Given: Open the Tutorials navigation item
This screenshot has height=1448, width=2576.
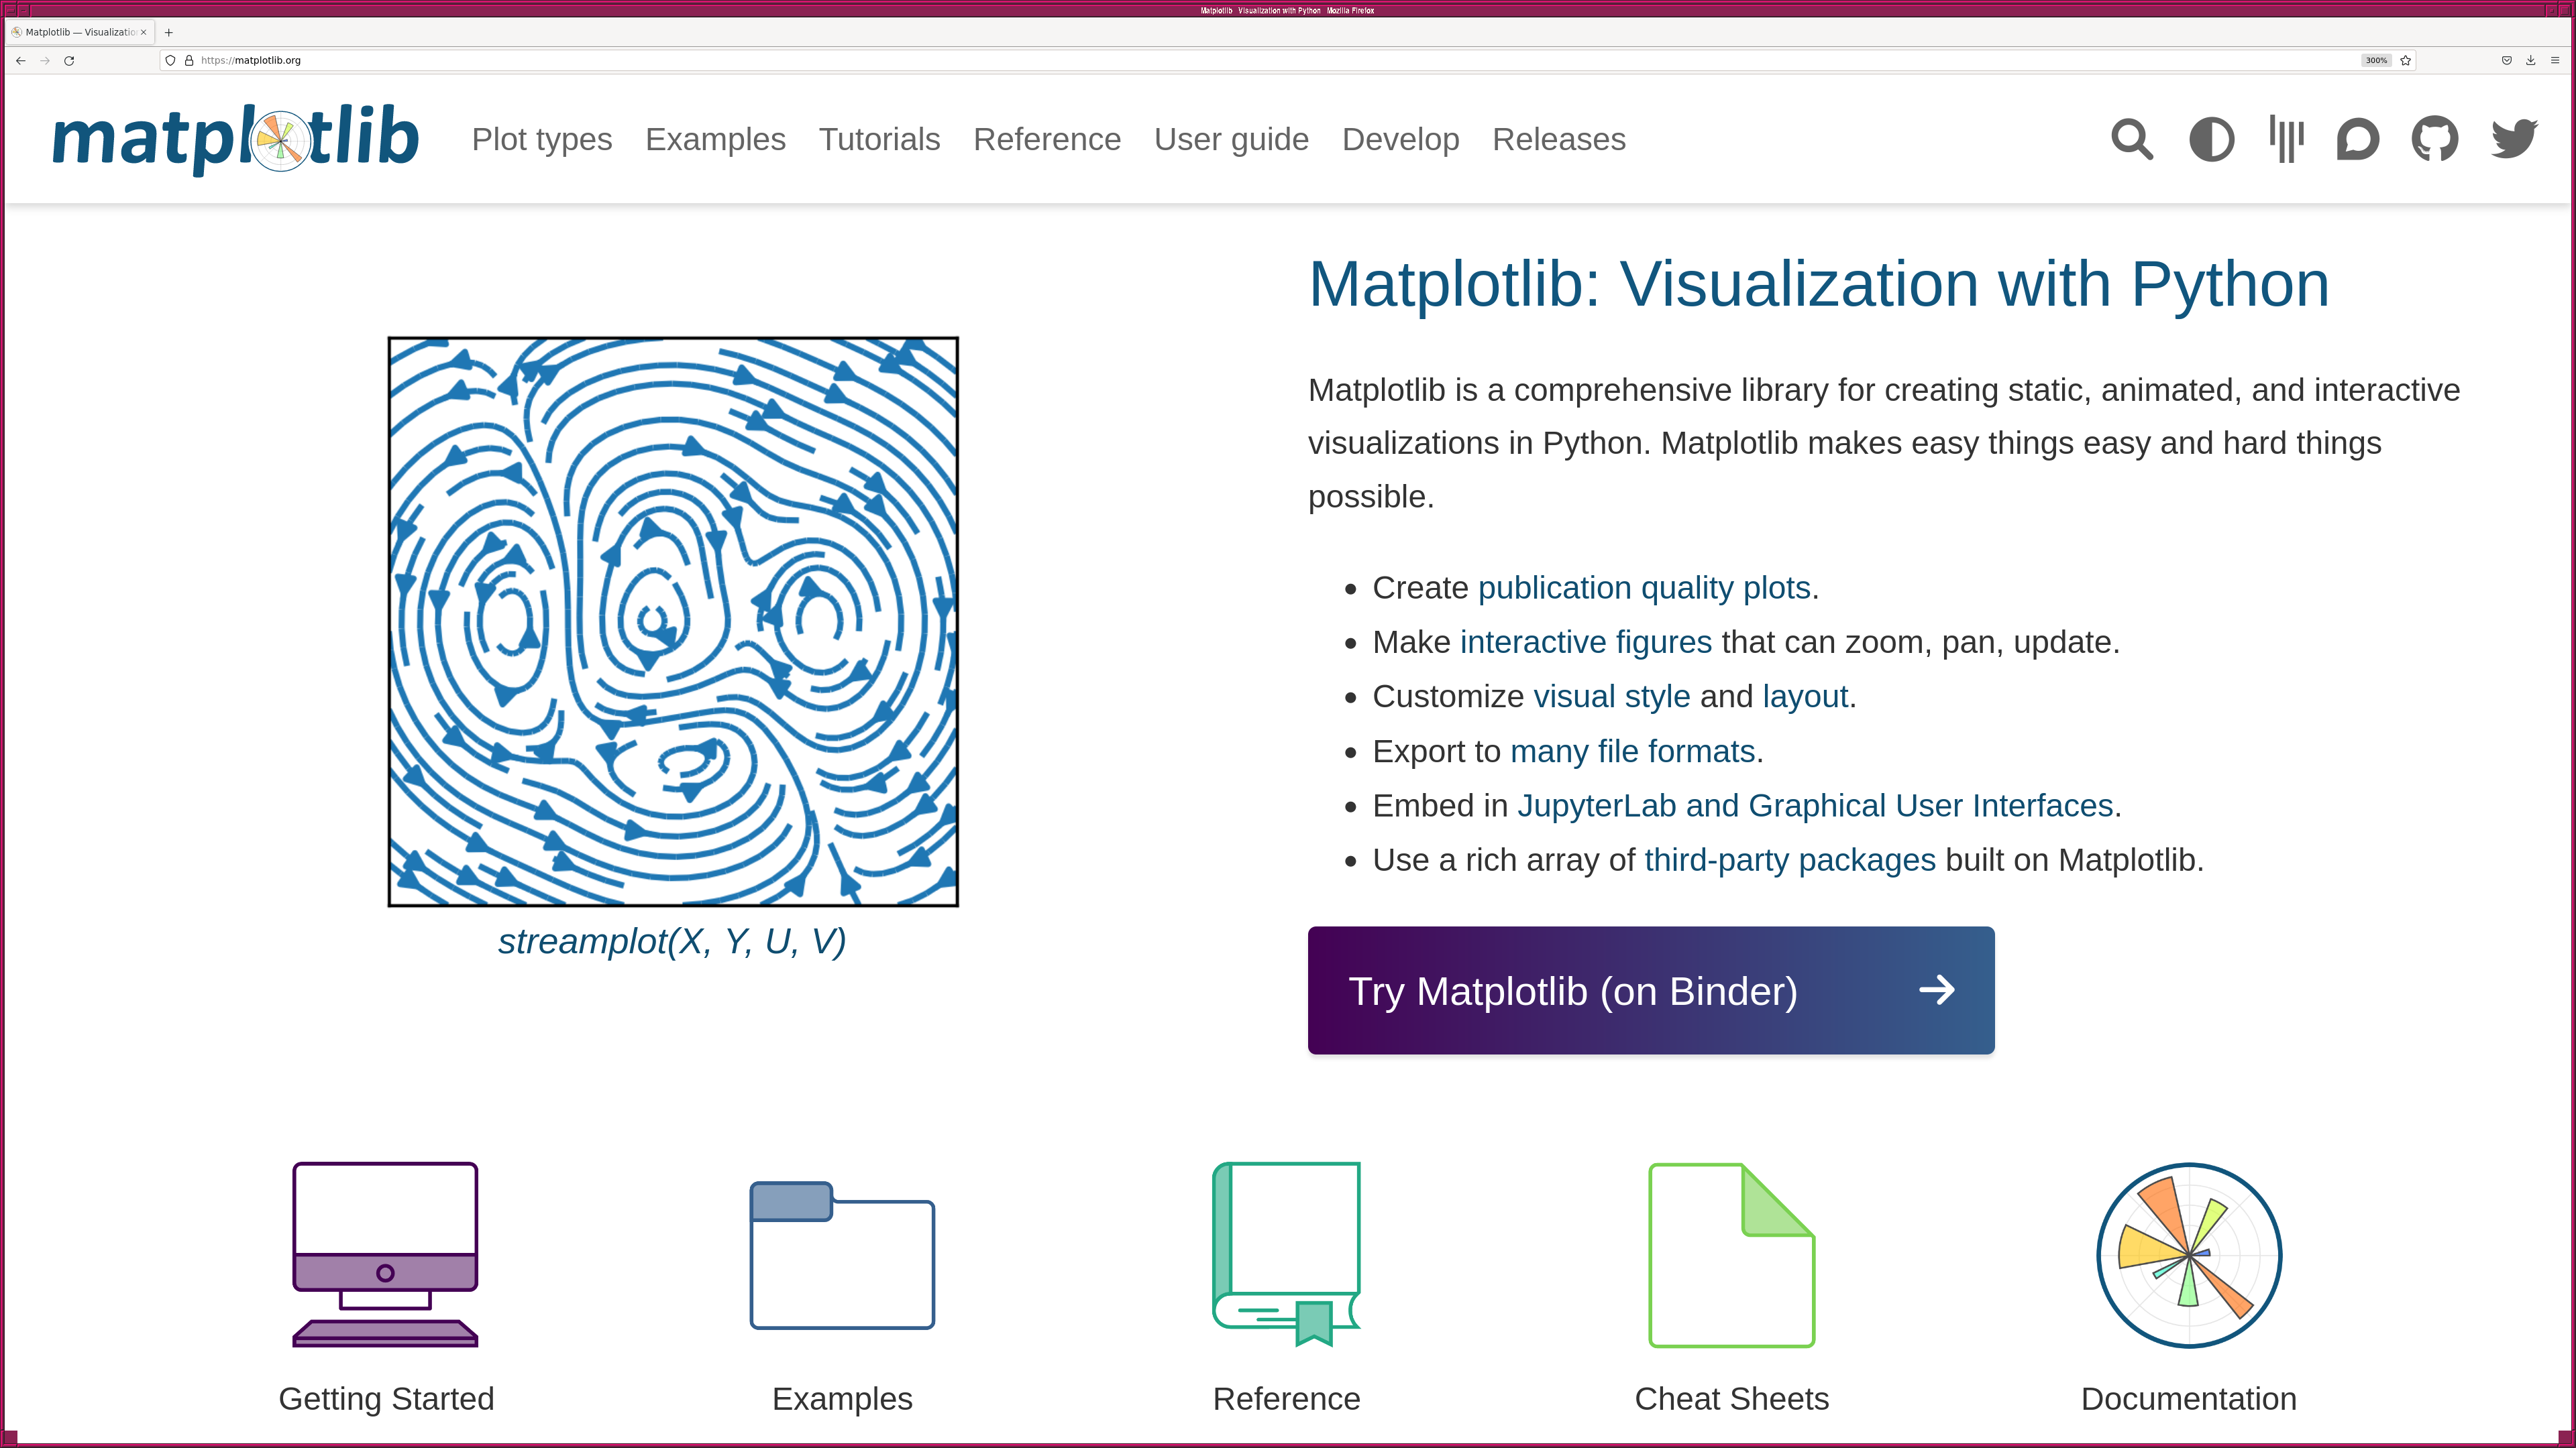Looking at the screenshot, I should [879, 139].
